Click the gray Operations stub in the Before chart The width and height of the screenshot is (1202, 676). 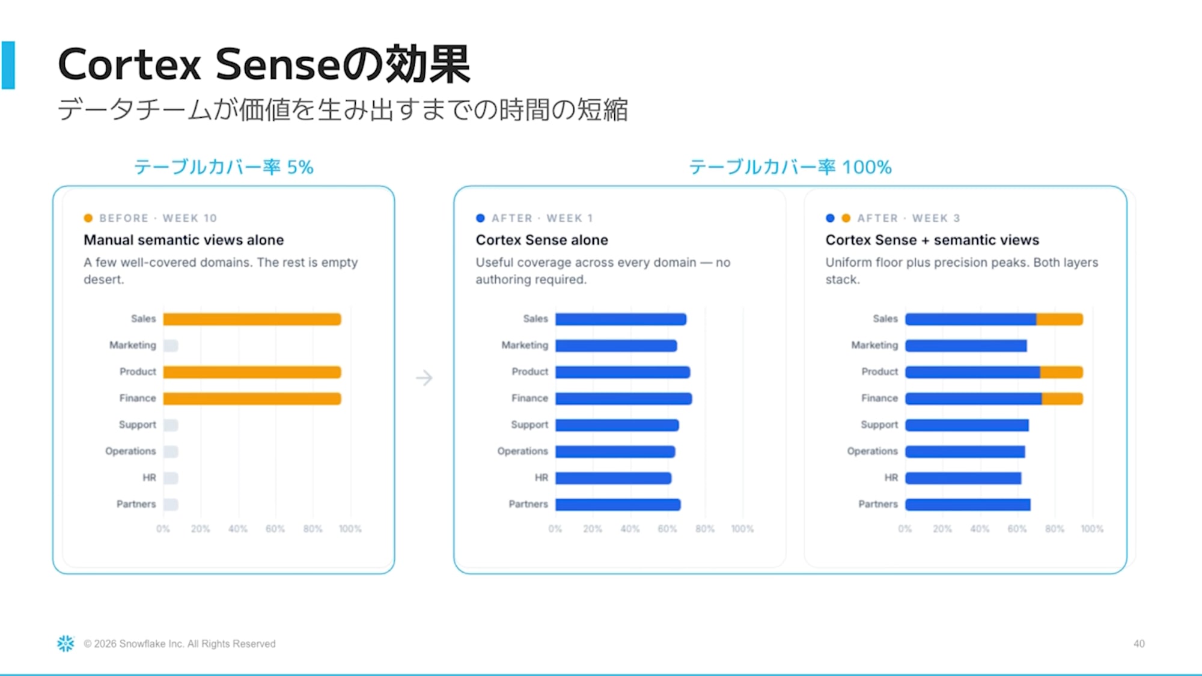pyautogui.click(x=171, y=451)
